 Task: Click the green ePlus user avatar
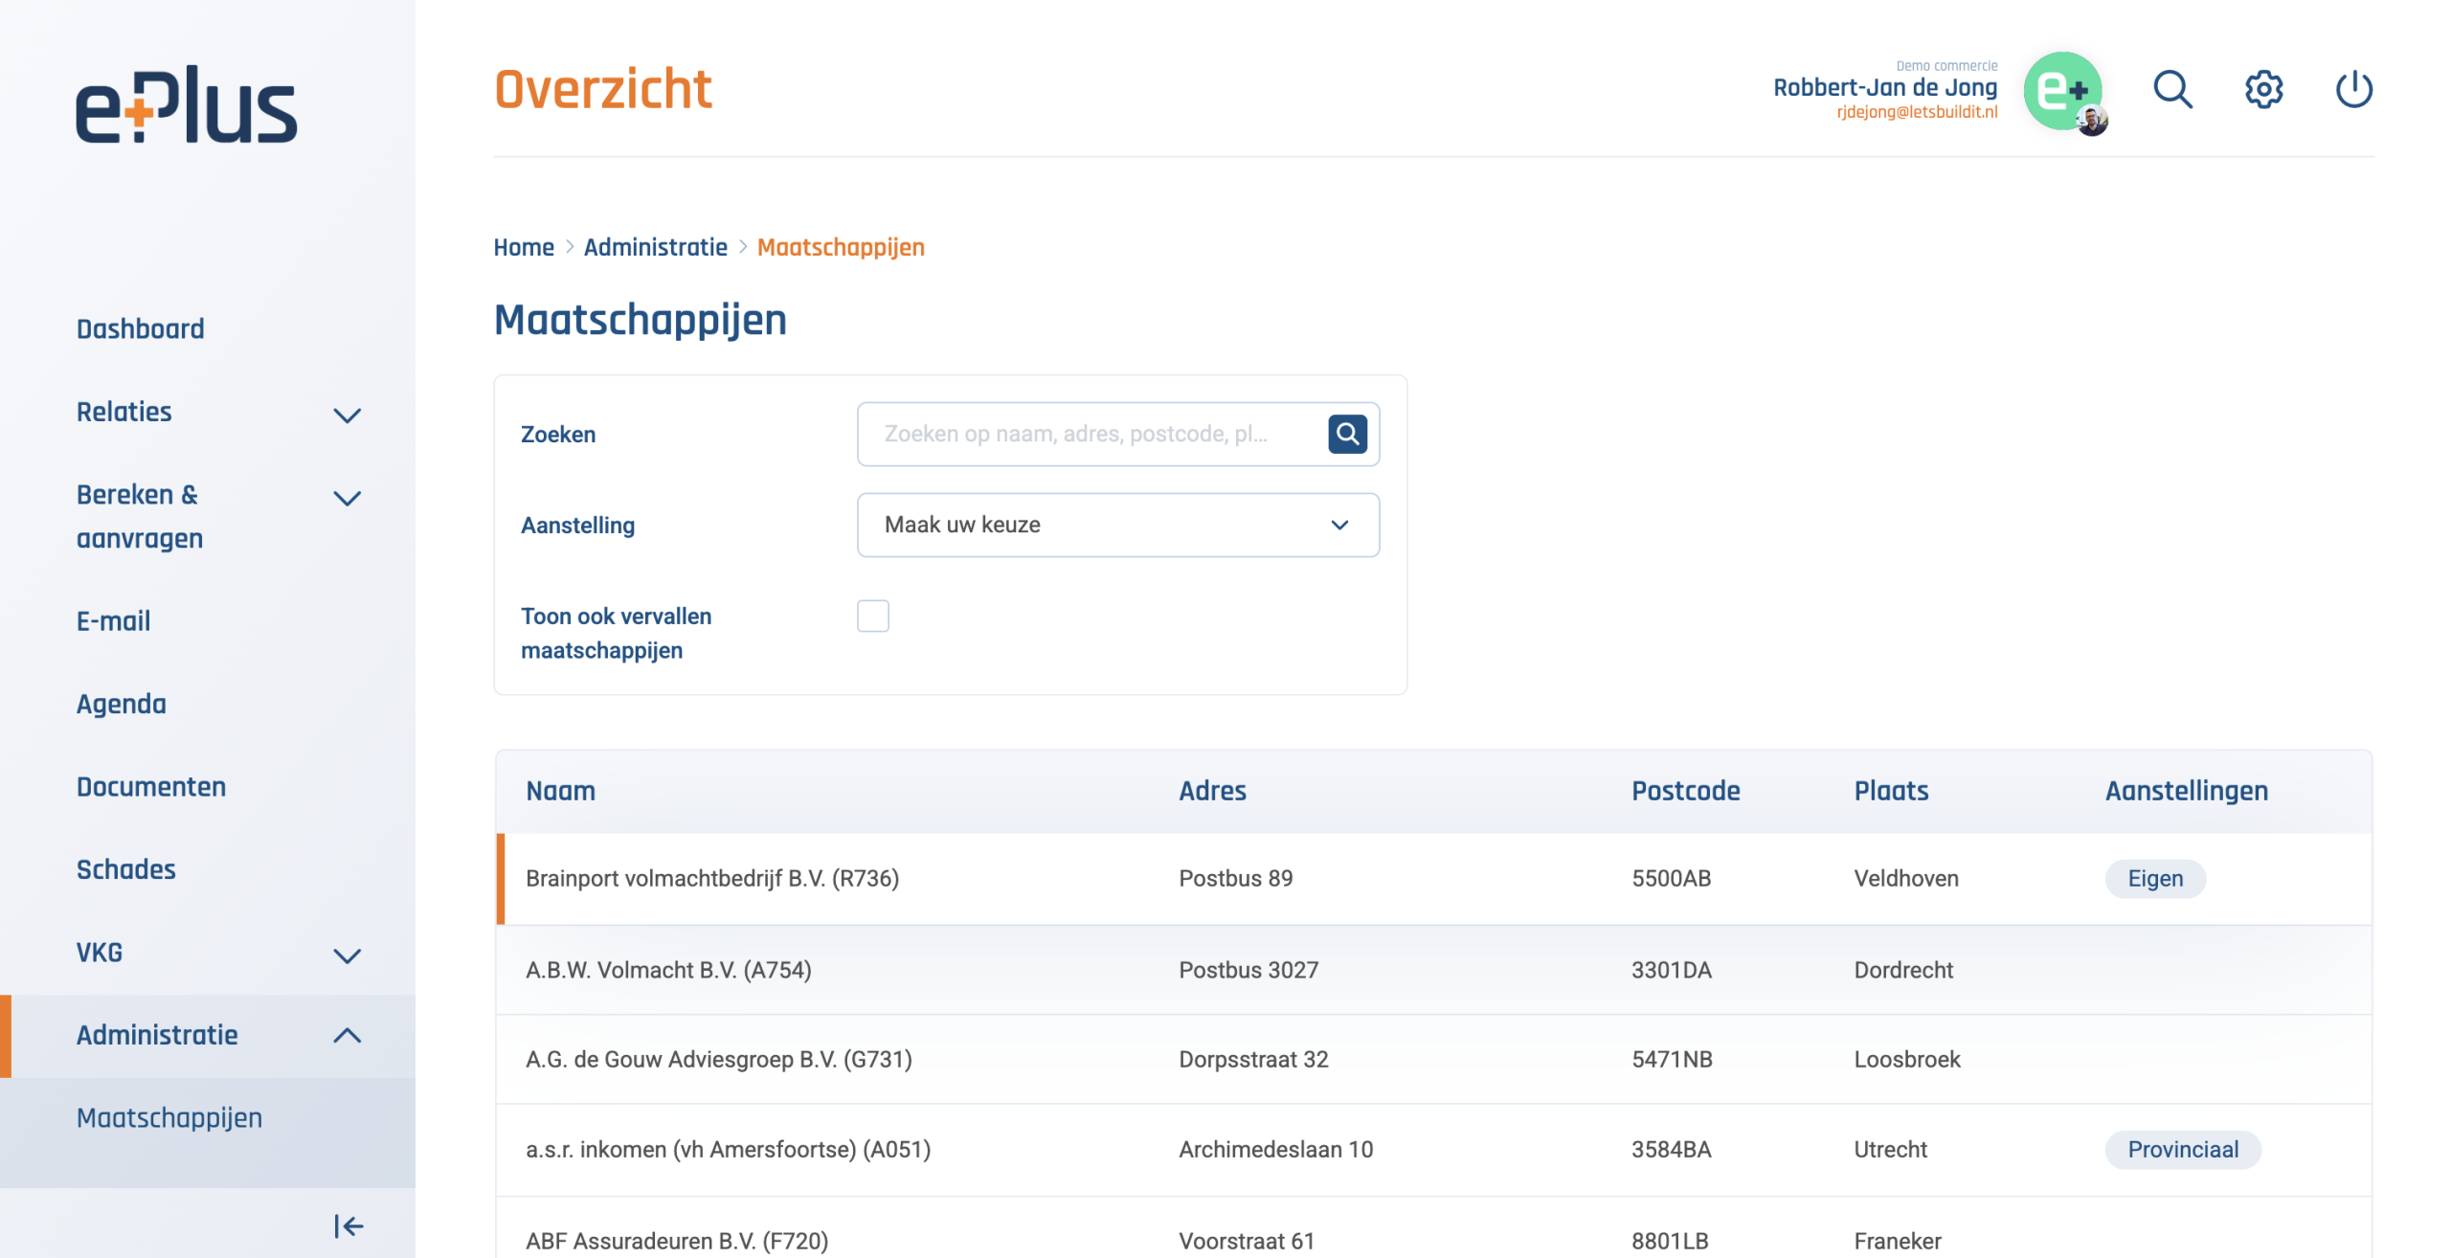pos(2062,91)
